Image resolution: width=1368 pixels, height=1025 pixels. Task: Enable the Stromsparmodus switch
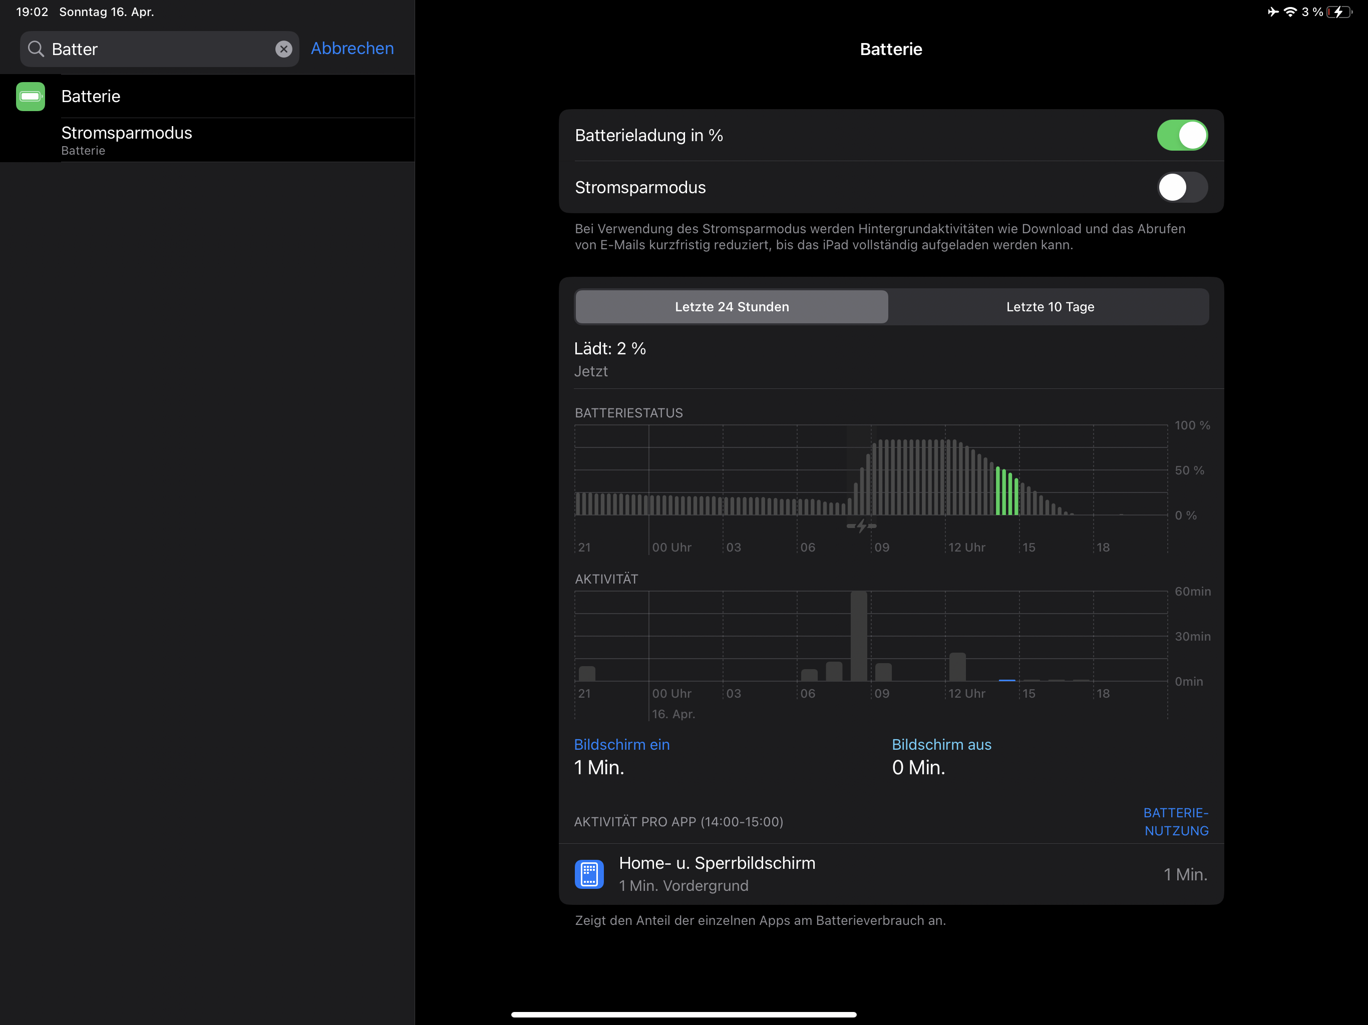(1181, 187)
